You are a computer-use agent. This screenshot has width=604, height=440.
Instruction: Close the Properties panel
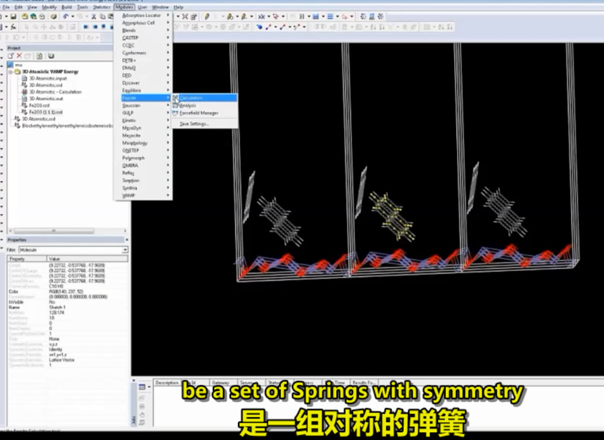[x=126, y=240]
